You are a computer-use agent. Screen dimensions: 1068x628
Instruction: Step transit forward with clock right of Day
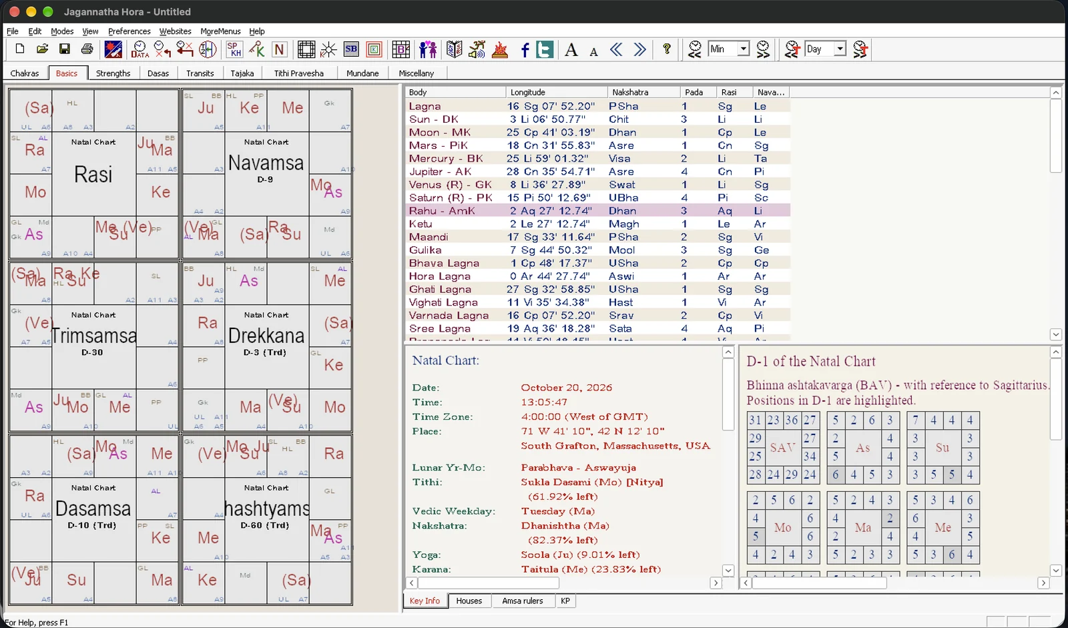860,49
